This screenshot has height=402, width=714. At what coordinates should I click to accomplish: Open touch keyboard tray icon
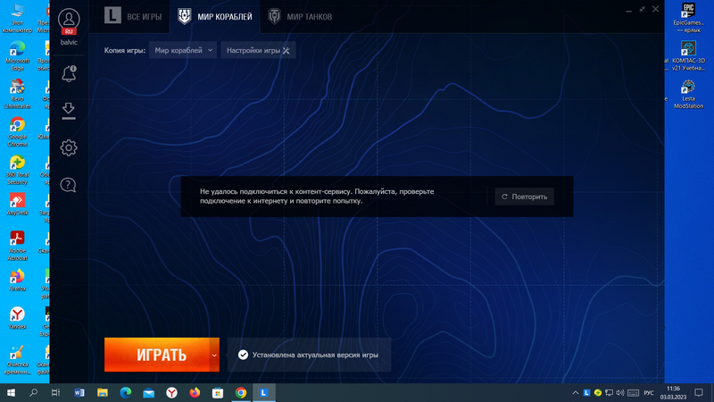633,392
